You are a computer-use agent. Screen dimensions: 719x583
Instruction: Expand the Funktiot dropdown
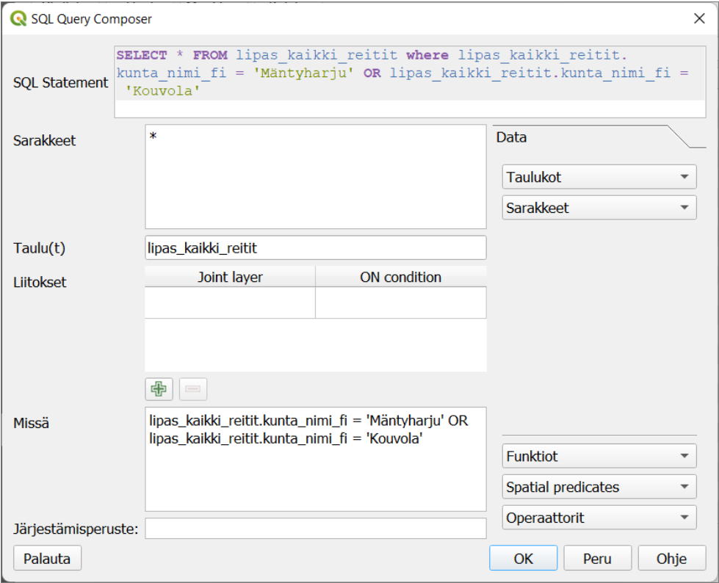tap(599, 456)
